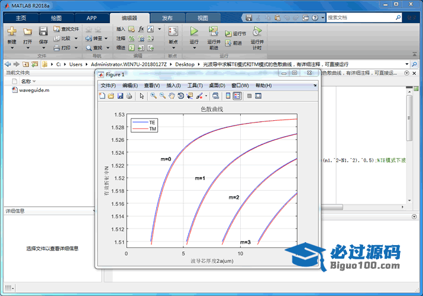This screenshot has height=296, width=423.
Task: Switch to the APP tab
Action: 92,18
